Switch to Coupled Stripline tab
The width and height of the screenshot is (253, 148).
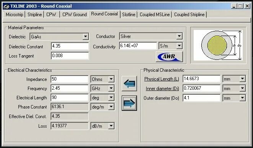pos(189,15)
